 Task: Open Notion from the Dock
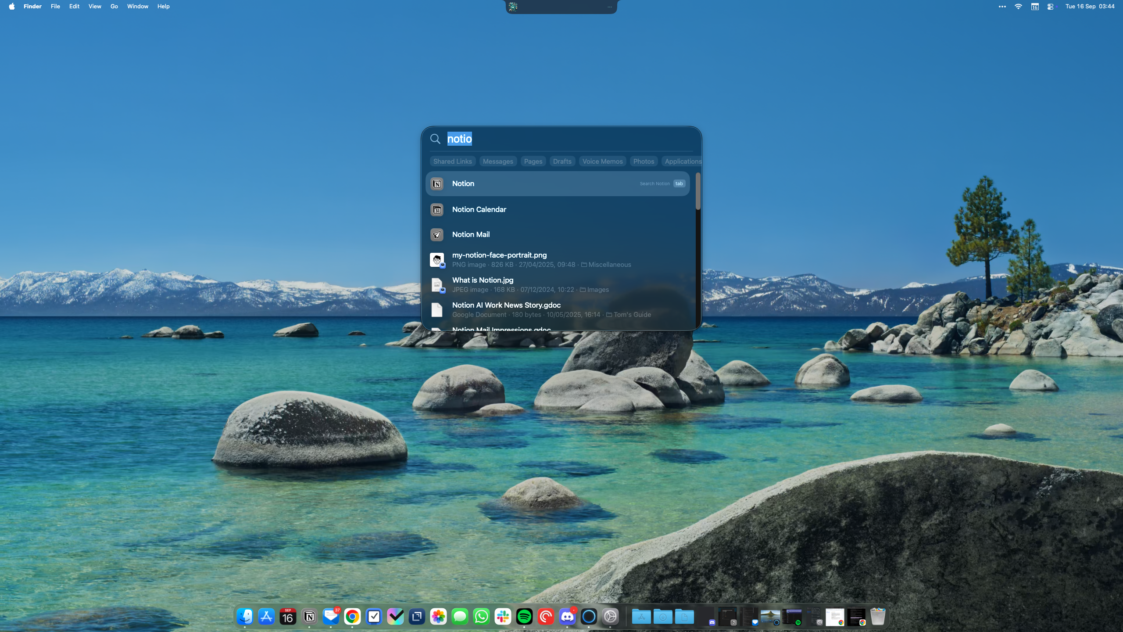(x=309, y=617)
